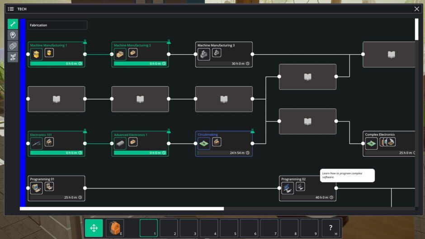Select the Machine Manufacturing 3 tech node

point(224,55)
